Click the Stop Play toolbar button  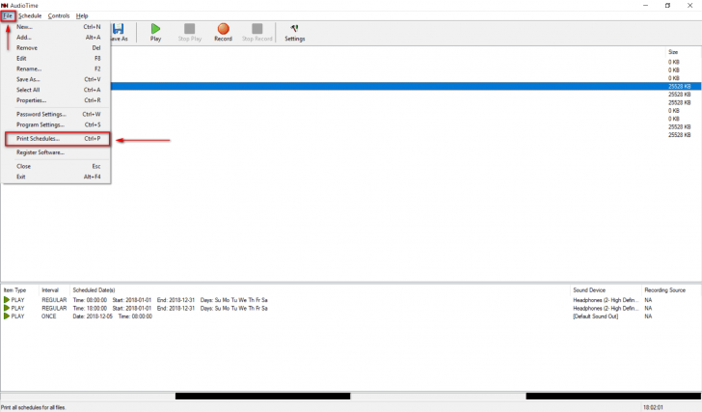click(x=190, y=33)
